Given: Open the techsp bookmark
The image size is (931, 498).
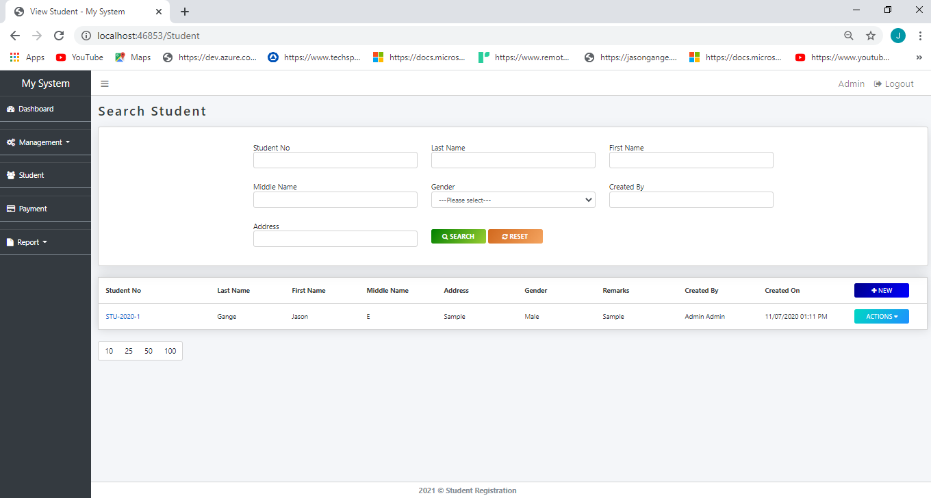Looking at the screenshot, I should 314,57.
